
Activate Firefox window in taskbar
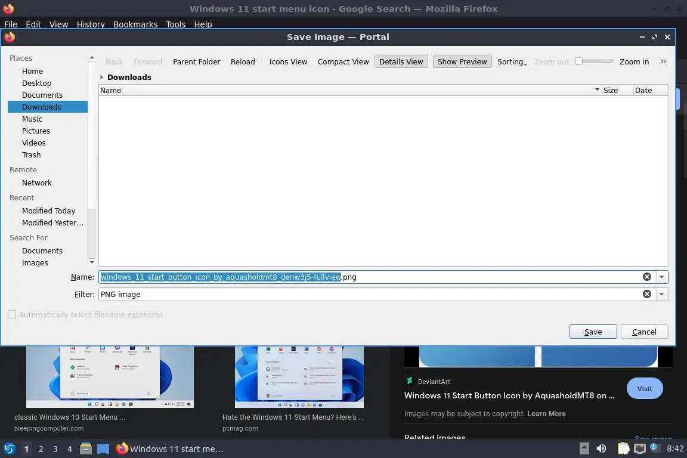170,448
